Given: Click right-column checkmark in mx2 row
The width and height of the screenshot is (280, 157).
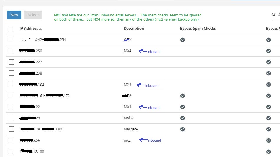Looking at the screenshot, I should (269, 140).
